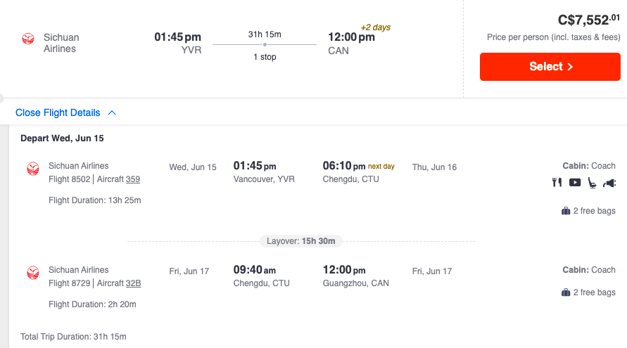
Task: Collapse Close Flight Details chevron
Action: point(112,112)
